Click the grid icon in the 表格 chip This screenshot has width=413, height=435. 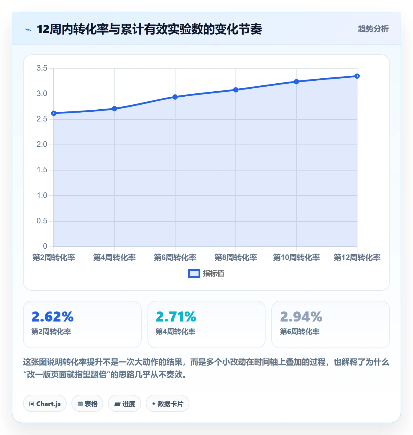click(80, 404)
